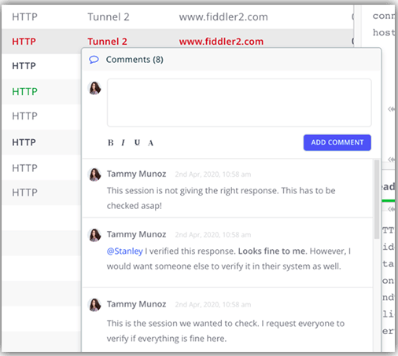Focus the new comment text box
This screenshot has height=356, width=398.
[x=239, y=103]
